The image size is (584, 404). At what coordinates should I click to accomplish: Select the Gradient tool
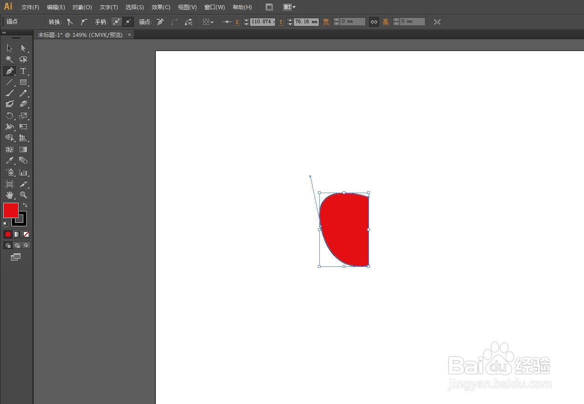pyautogui.click(x=23, y=149)
